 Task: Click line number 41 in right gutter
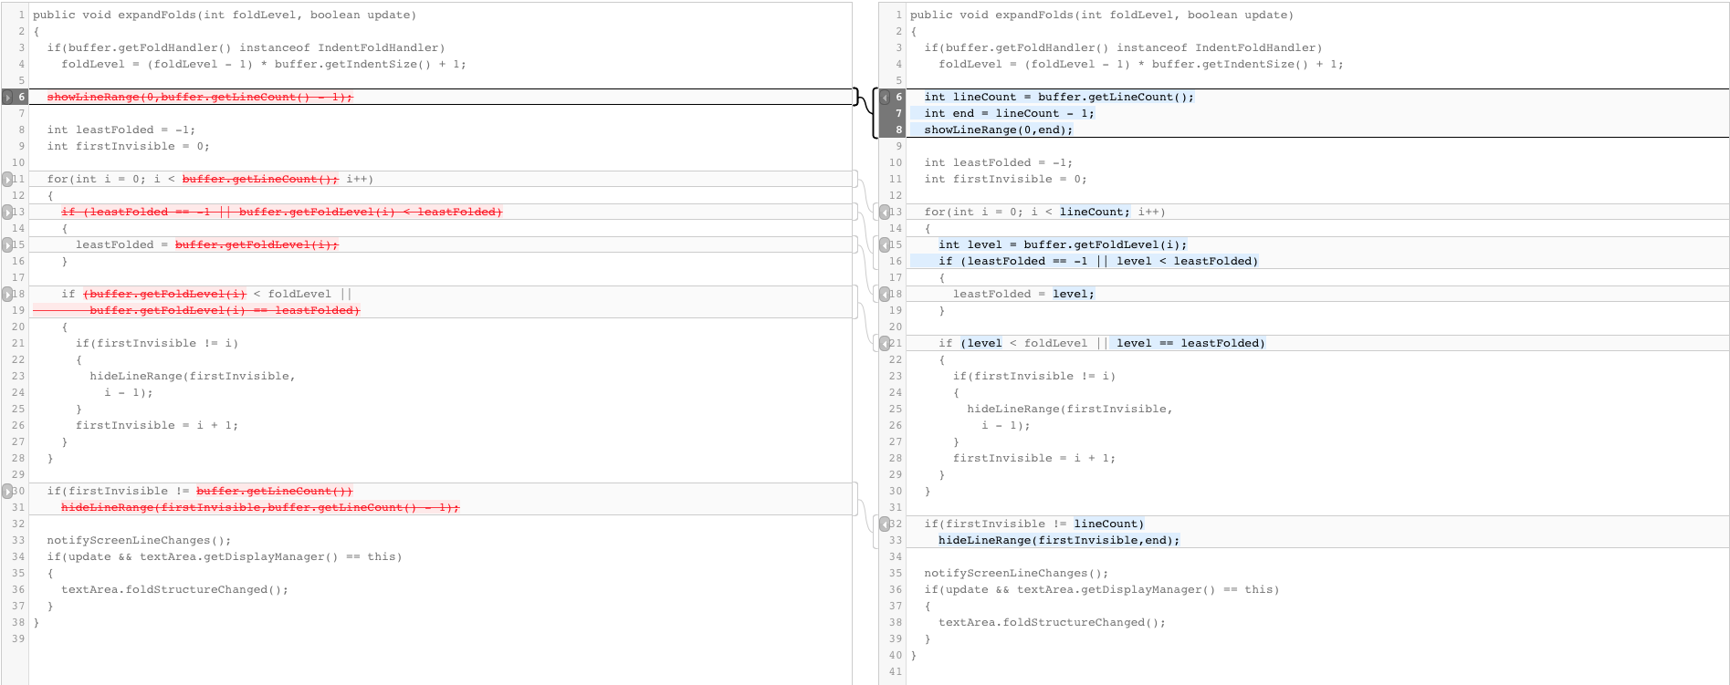click(x=895, y=671)
